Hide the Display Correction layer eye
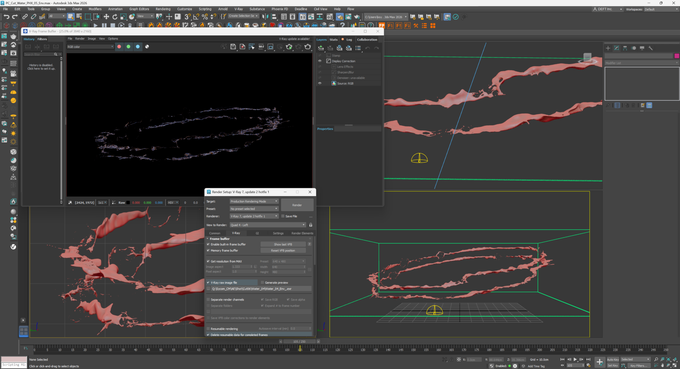 [320, 61]
